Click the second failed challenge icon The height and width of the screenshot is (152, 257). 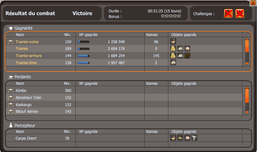pos(240,14)
